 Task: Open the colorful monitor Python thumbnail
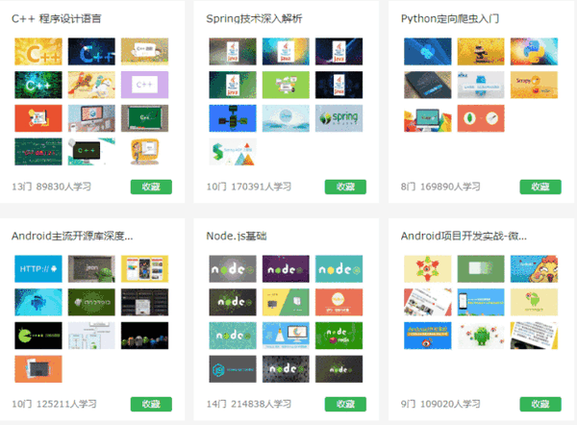[428, 118]
